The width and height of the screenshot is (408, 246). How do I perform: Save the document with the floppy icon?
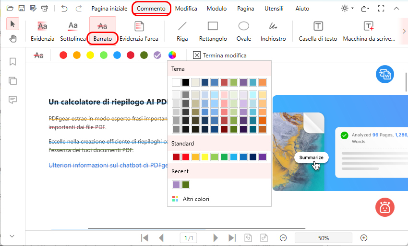22,8
